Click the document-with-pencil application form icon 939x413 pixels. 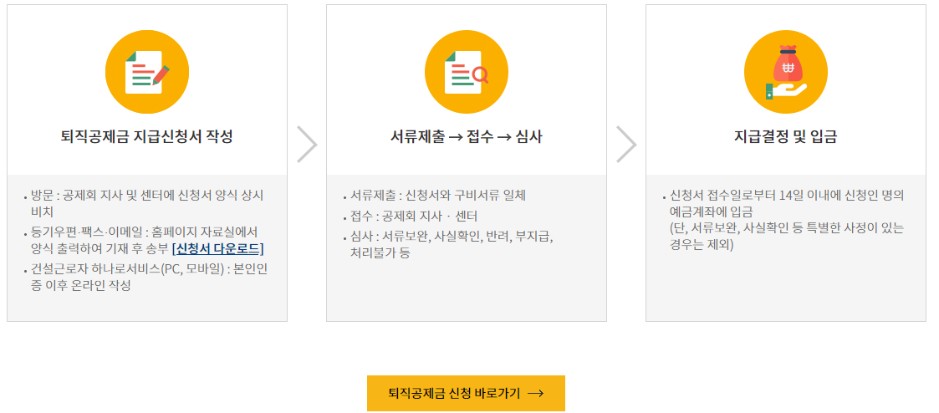(147, 72)
